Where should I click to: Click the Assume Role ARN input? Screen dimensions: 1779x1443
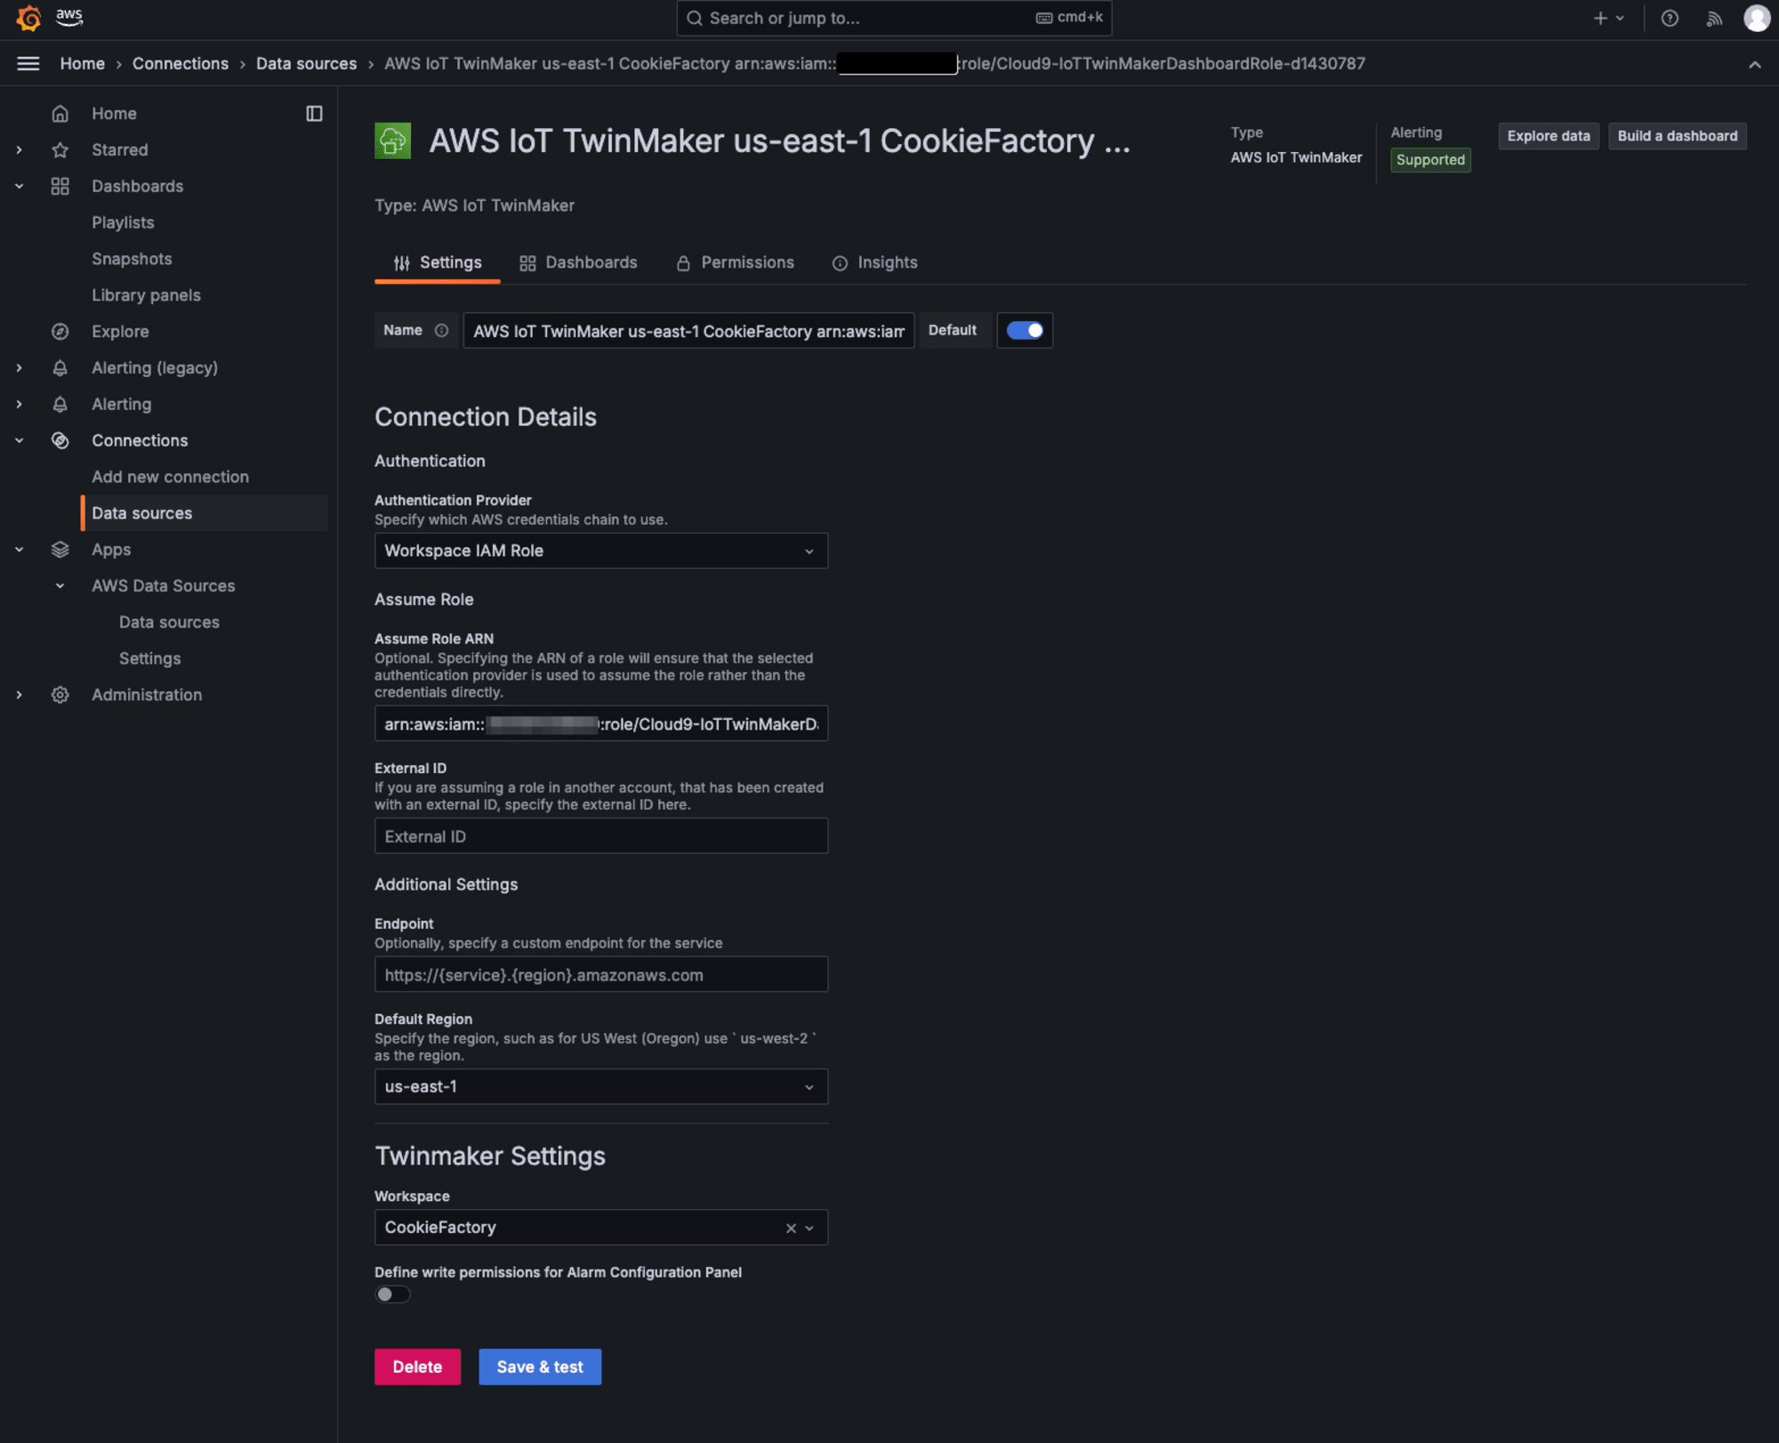click(x=601, y=723)
